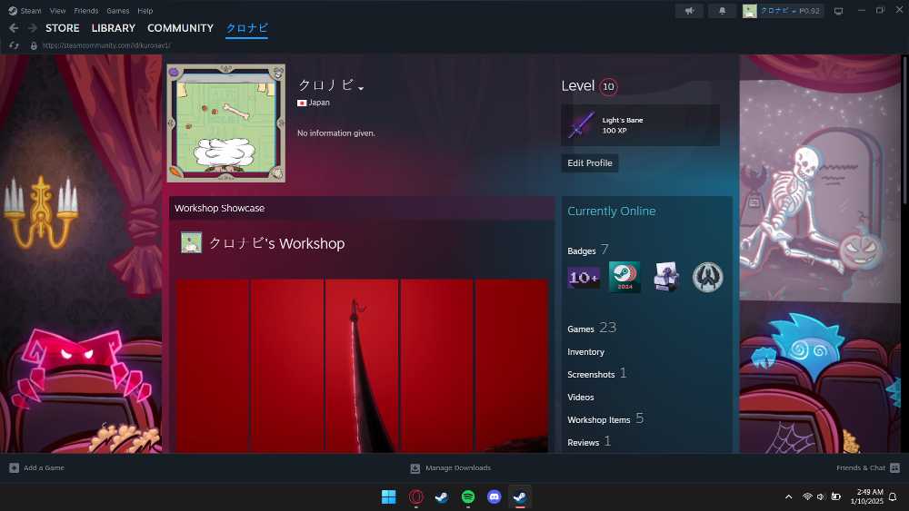Image resolution: width=909 pixels, height=511 pixels.
Task: Click the 10+ games owned badge
Action: (x=584, y=277)
